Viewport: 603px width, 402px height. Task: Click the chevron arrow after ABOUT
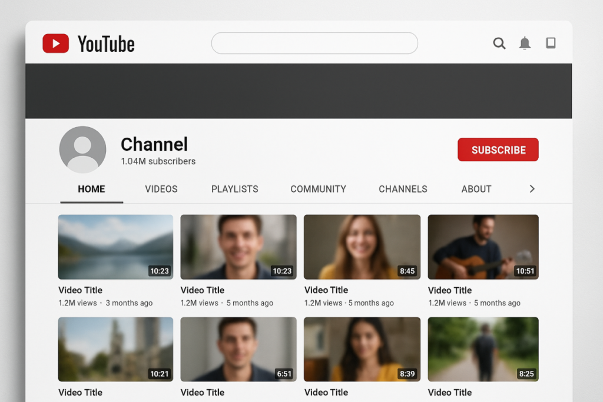[x=532, y=189]
